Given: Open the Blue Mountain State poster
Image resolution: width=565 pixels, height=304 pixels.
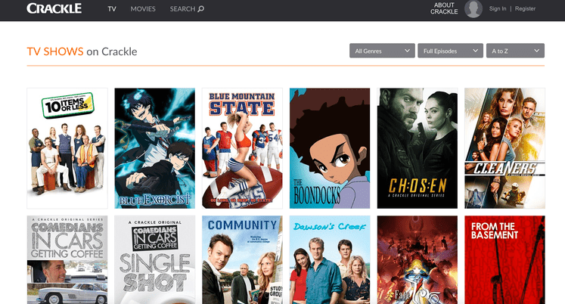Looking at the screenshot, I should click(x=242, y=148).
